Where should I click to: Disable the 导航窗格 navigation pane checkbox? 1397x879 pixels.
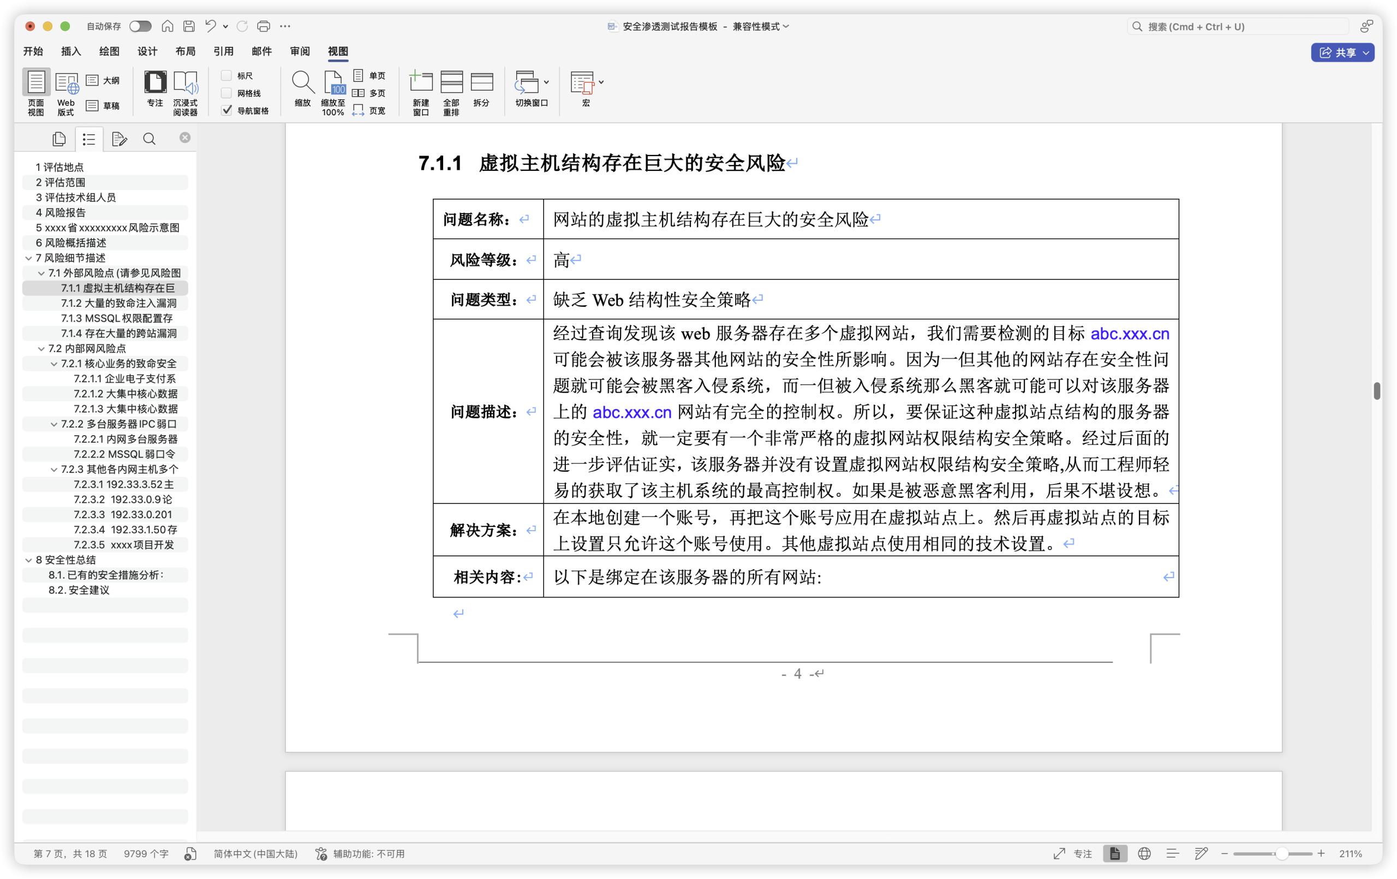(x=226, y=110)
